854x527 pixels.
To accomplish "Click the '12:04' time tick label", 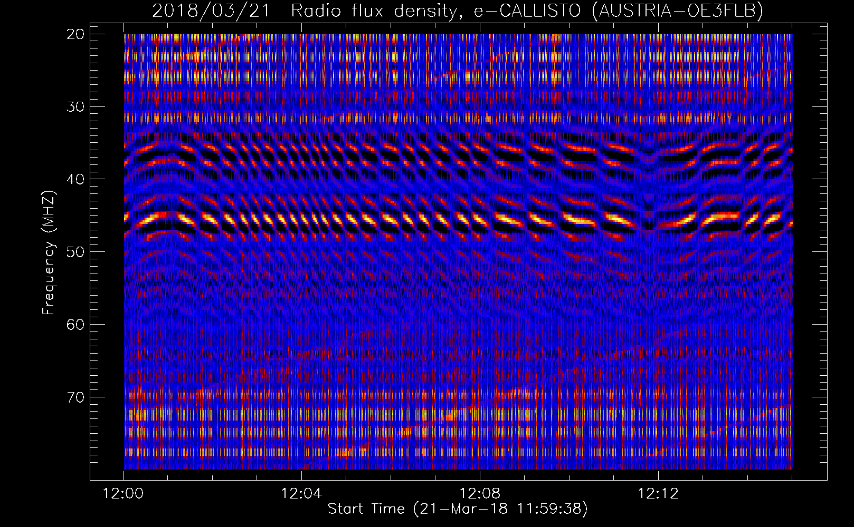I will [301, 494].
